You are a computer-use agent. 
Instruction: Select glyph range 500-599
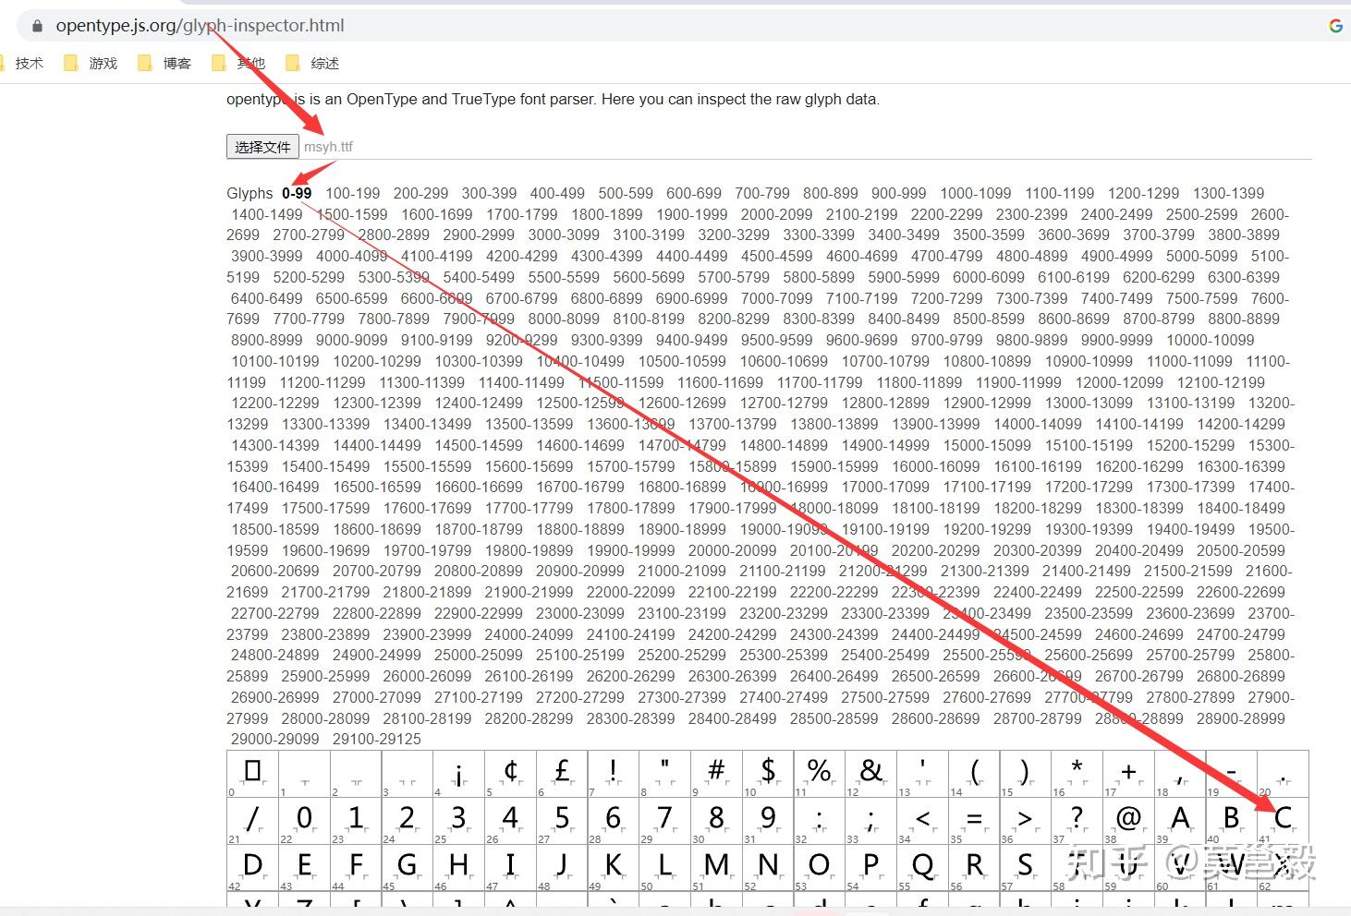(x=626, y=193)
